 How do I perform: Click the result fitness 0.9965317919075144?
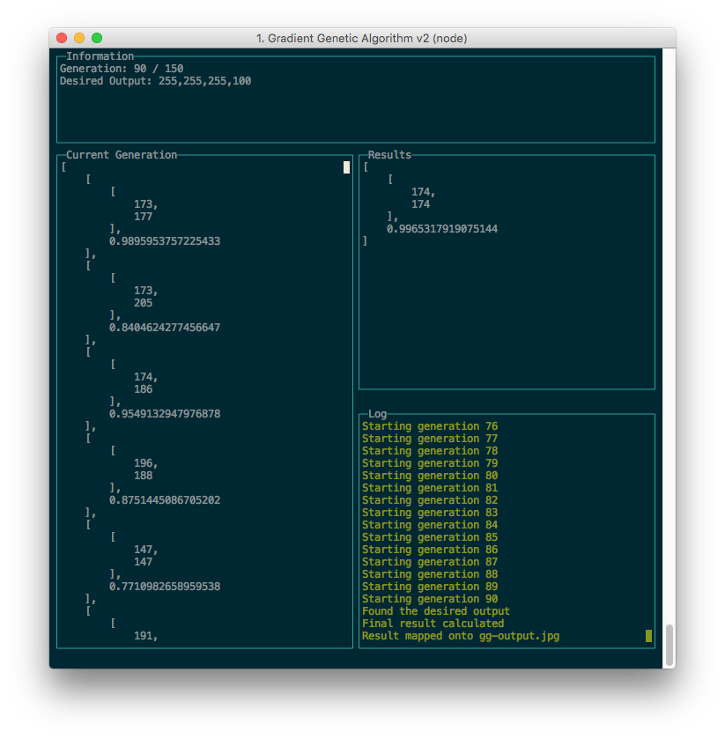click(442, 229)
